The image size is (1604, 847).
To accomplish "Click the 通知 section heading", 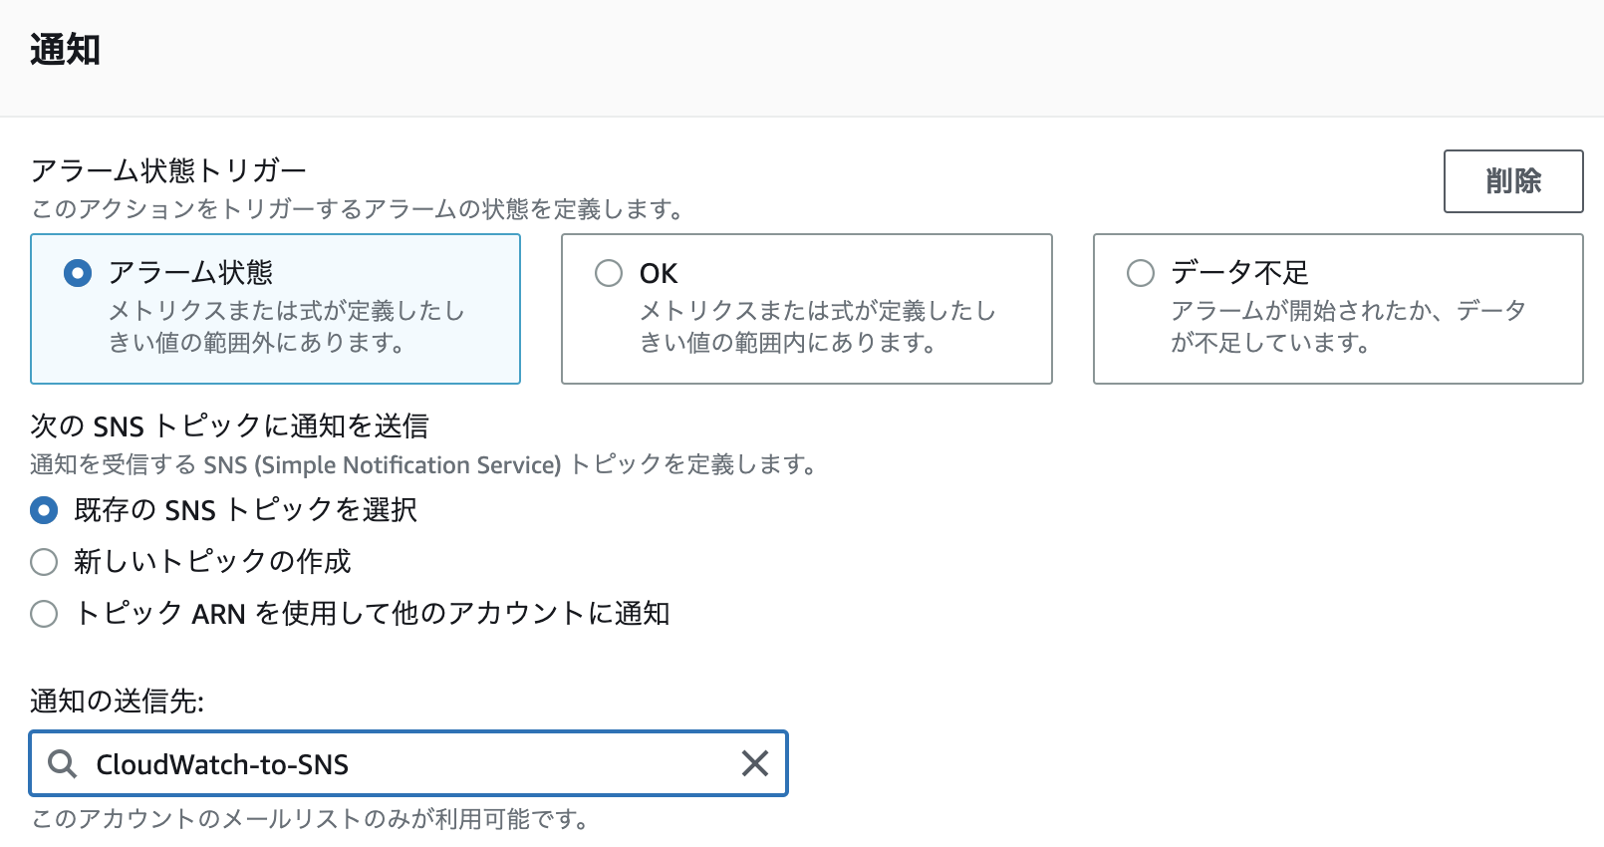I will click(x=63, y=45).
